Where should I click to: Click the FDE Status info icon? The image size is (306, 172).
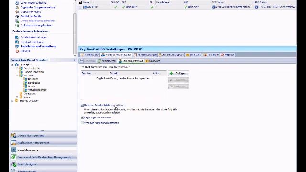point(214,7)
